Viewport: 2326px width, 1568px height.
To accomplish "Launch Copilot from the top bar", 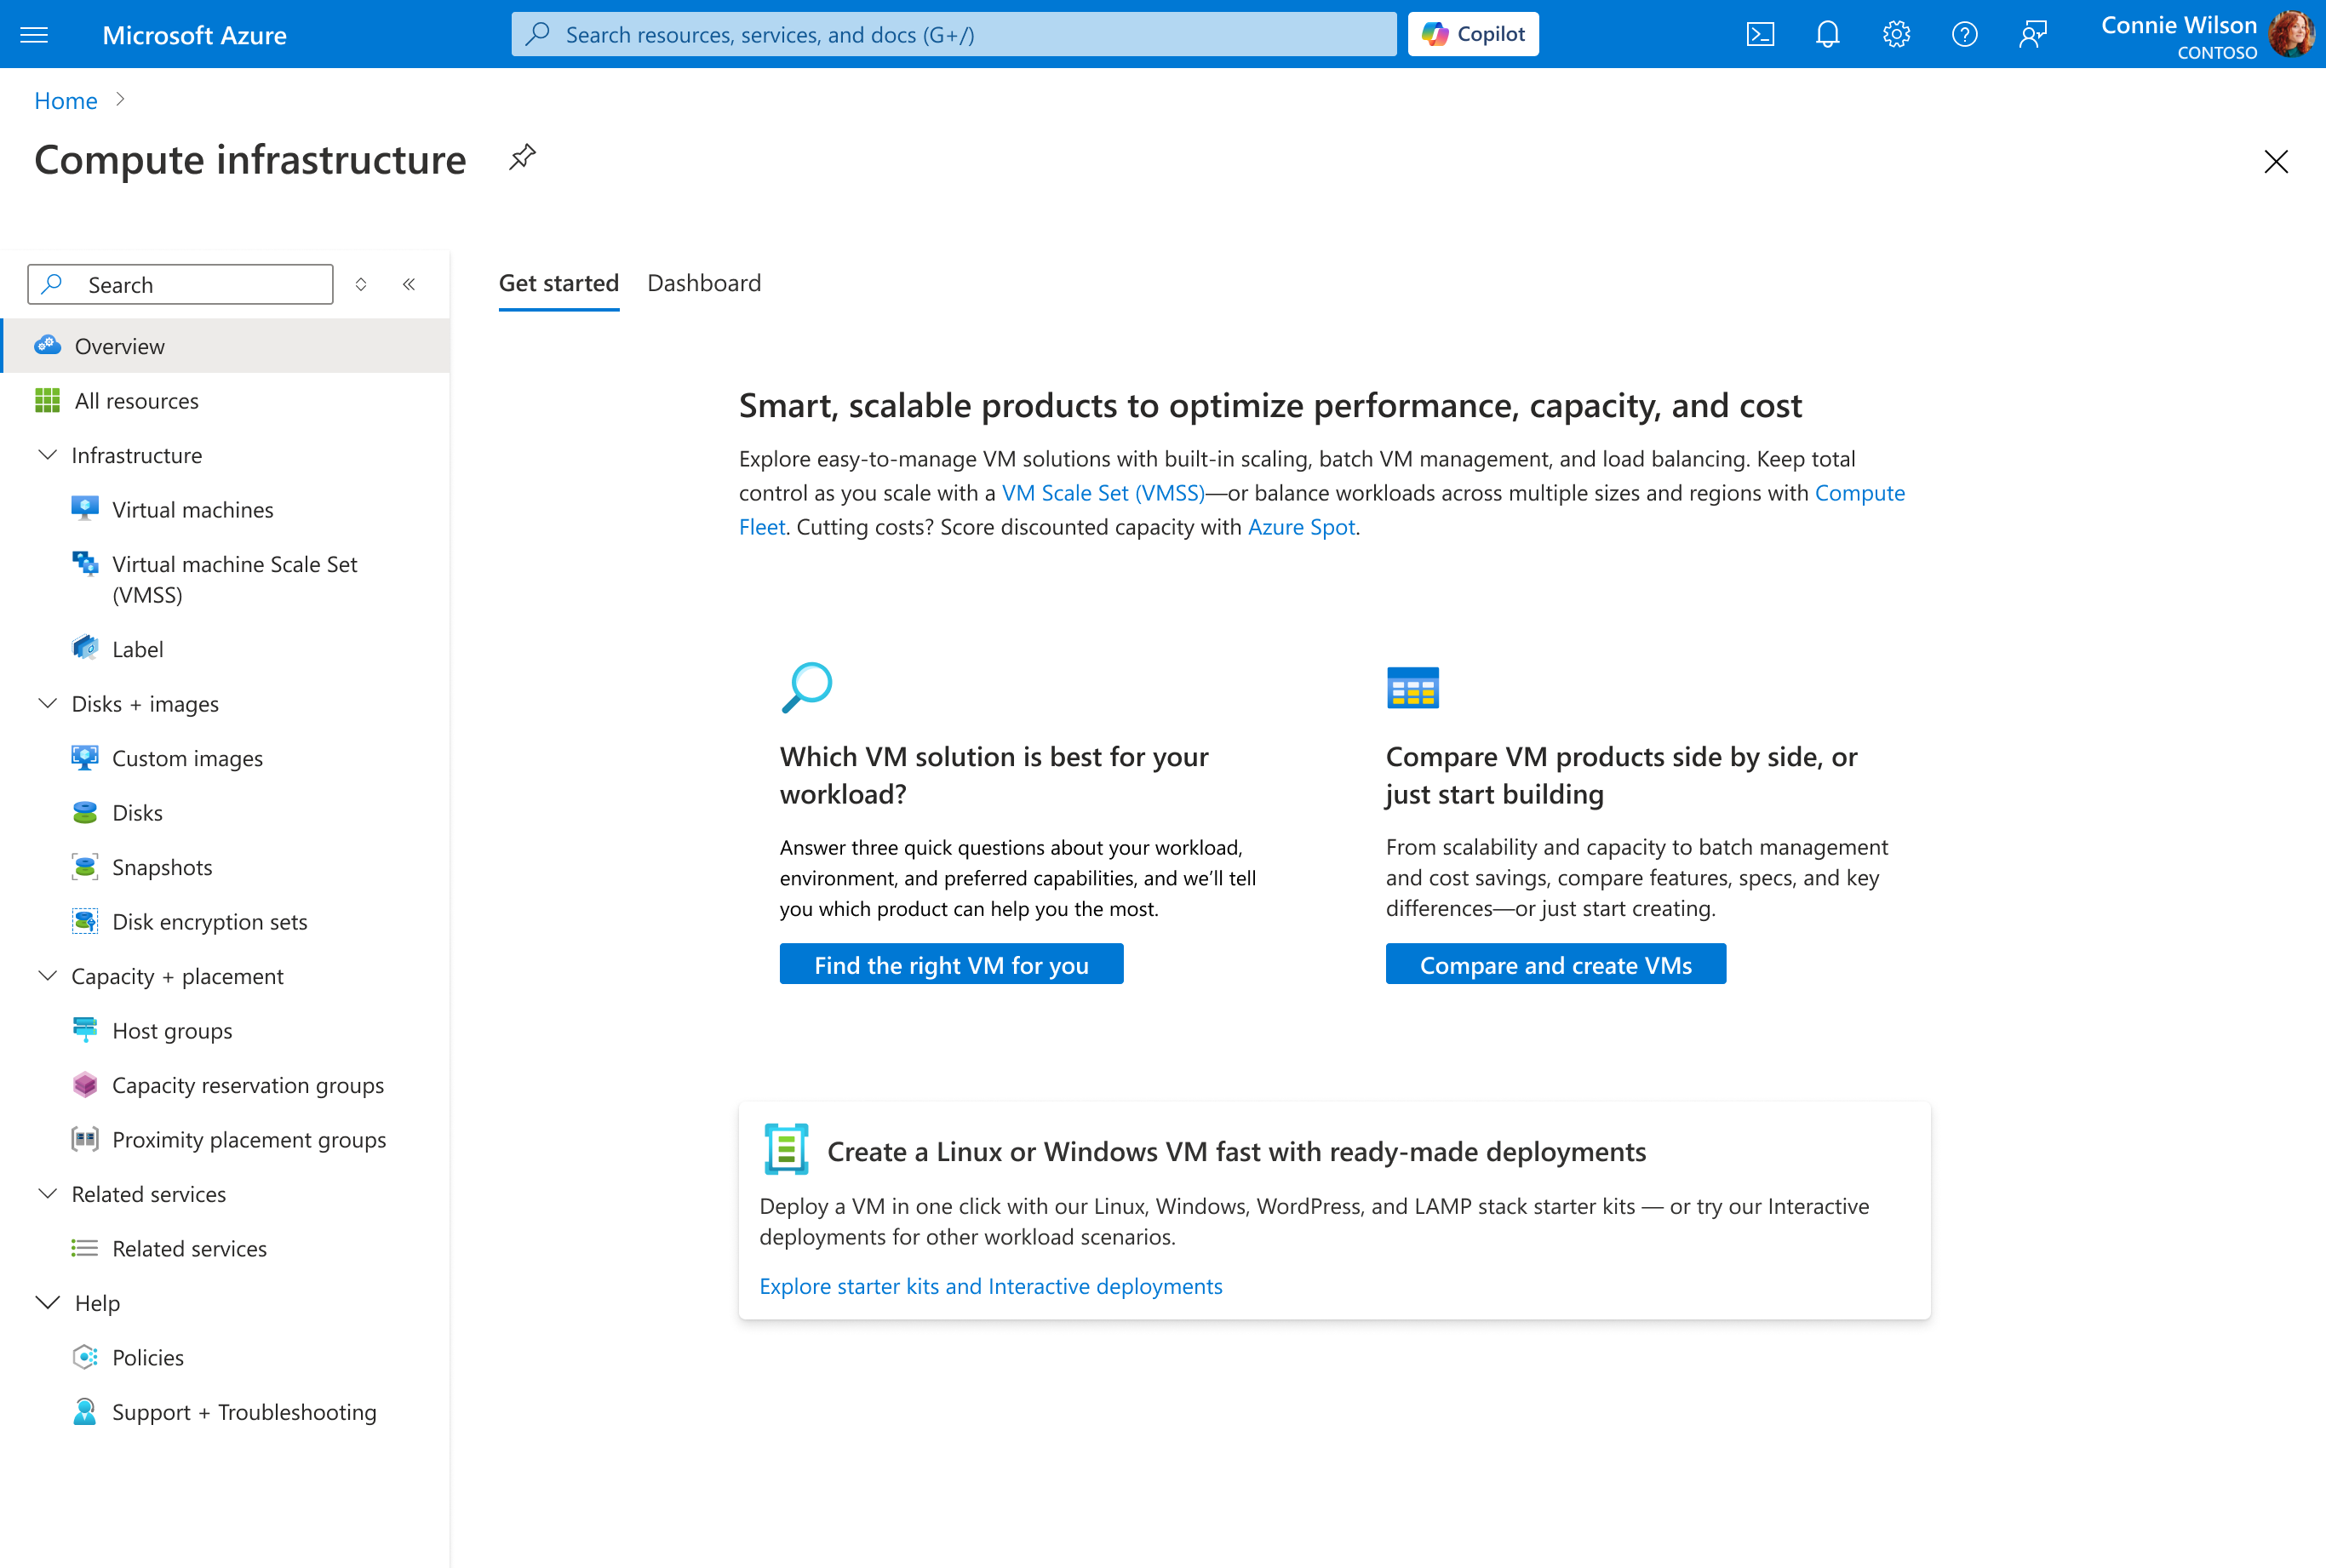I will click(1472, 33).
